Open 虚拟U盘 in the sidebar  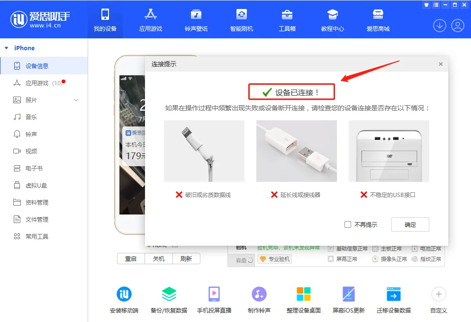click(x=44, y=186)
